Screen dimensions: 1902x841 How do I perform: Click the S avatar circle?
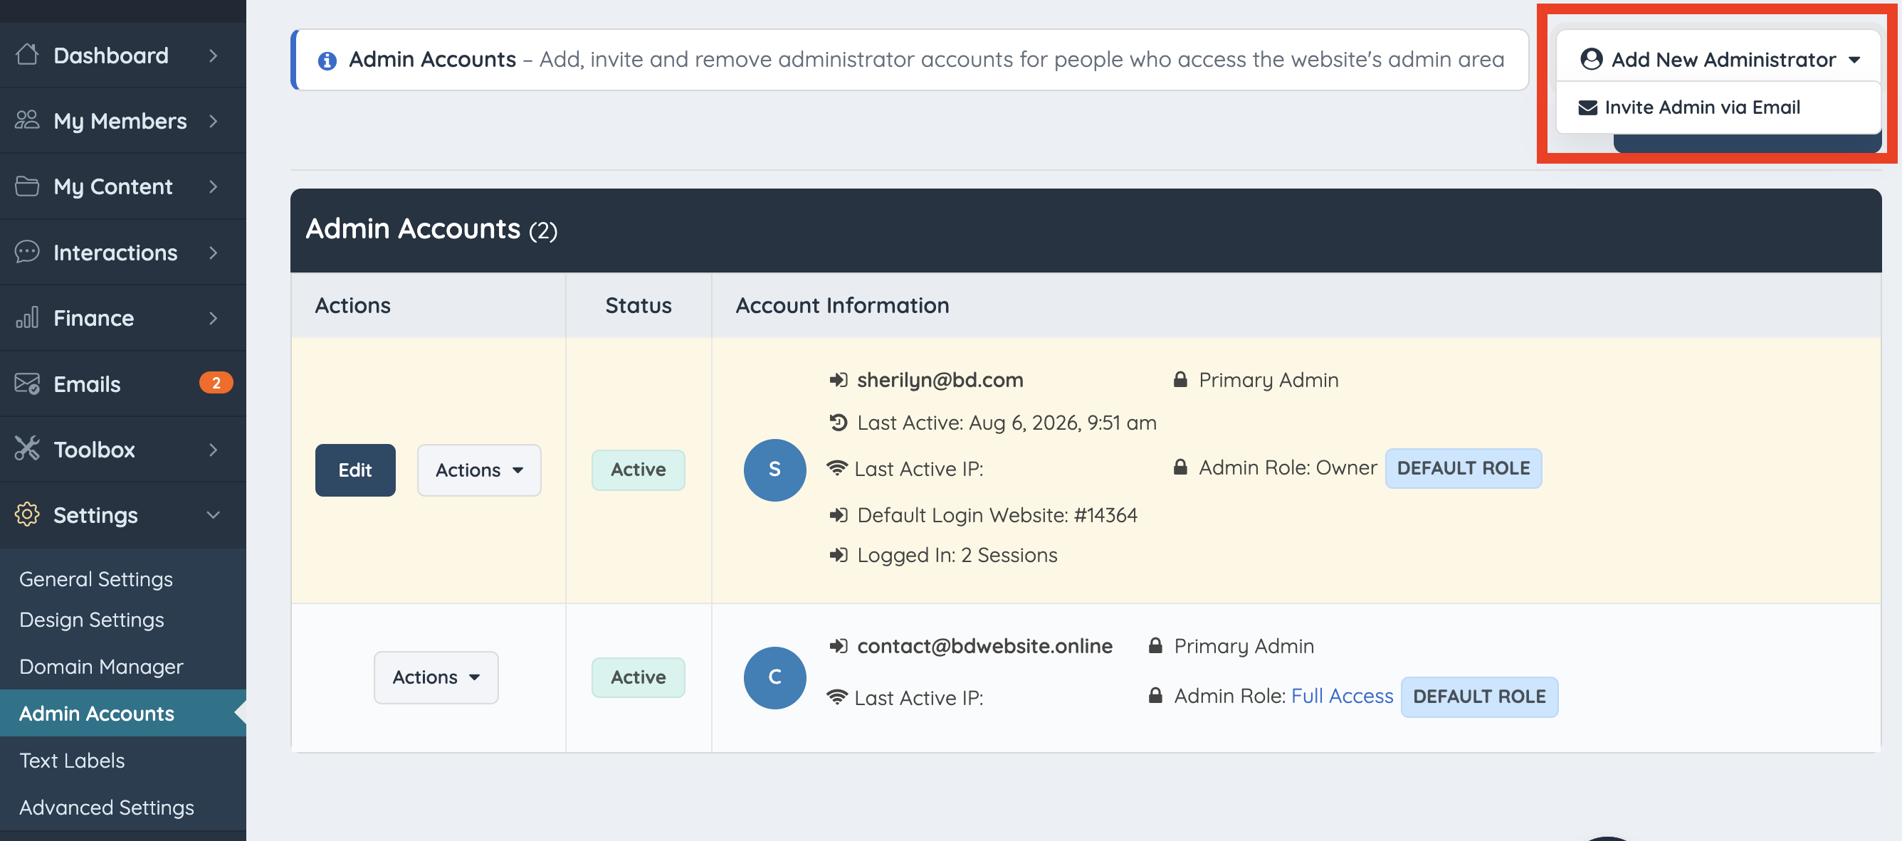[774, 470]
